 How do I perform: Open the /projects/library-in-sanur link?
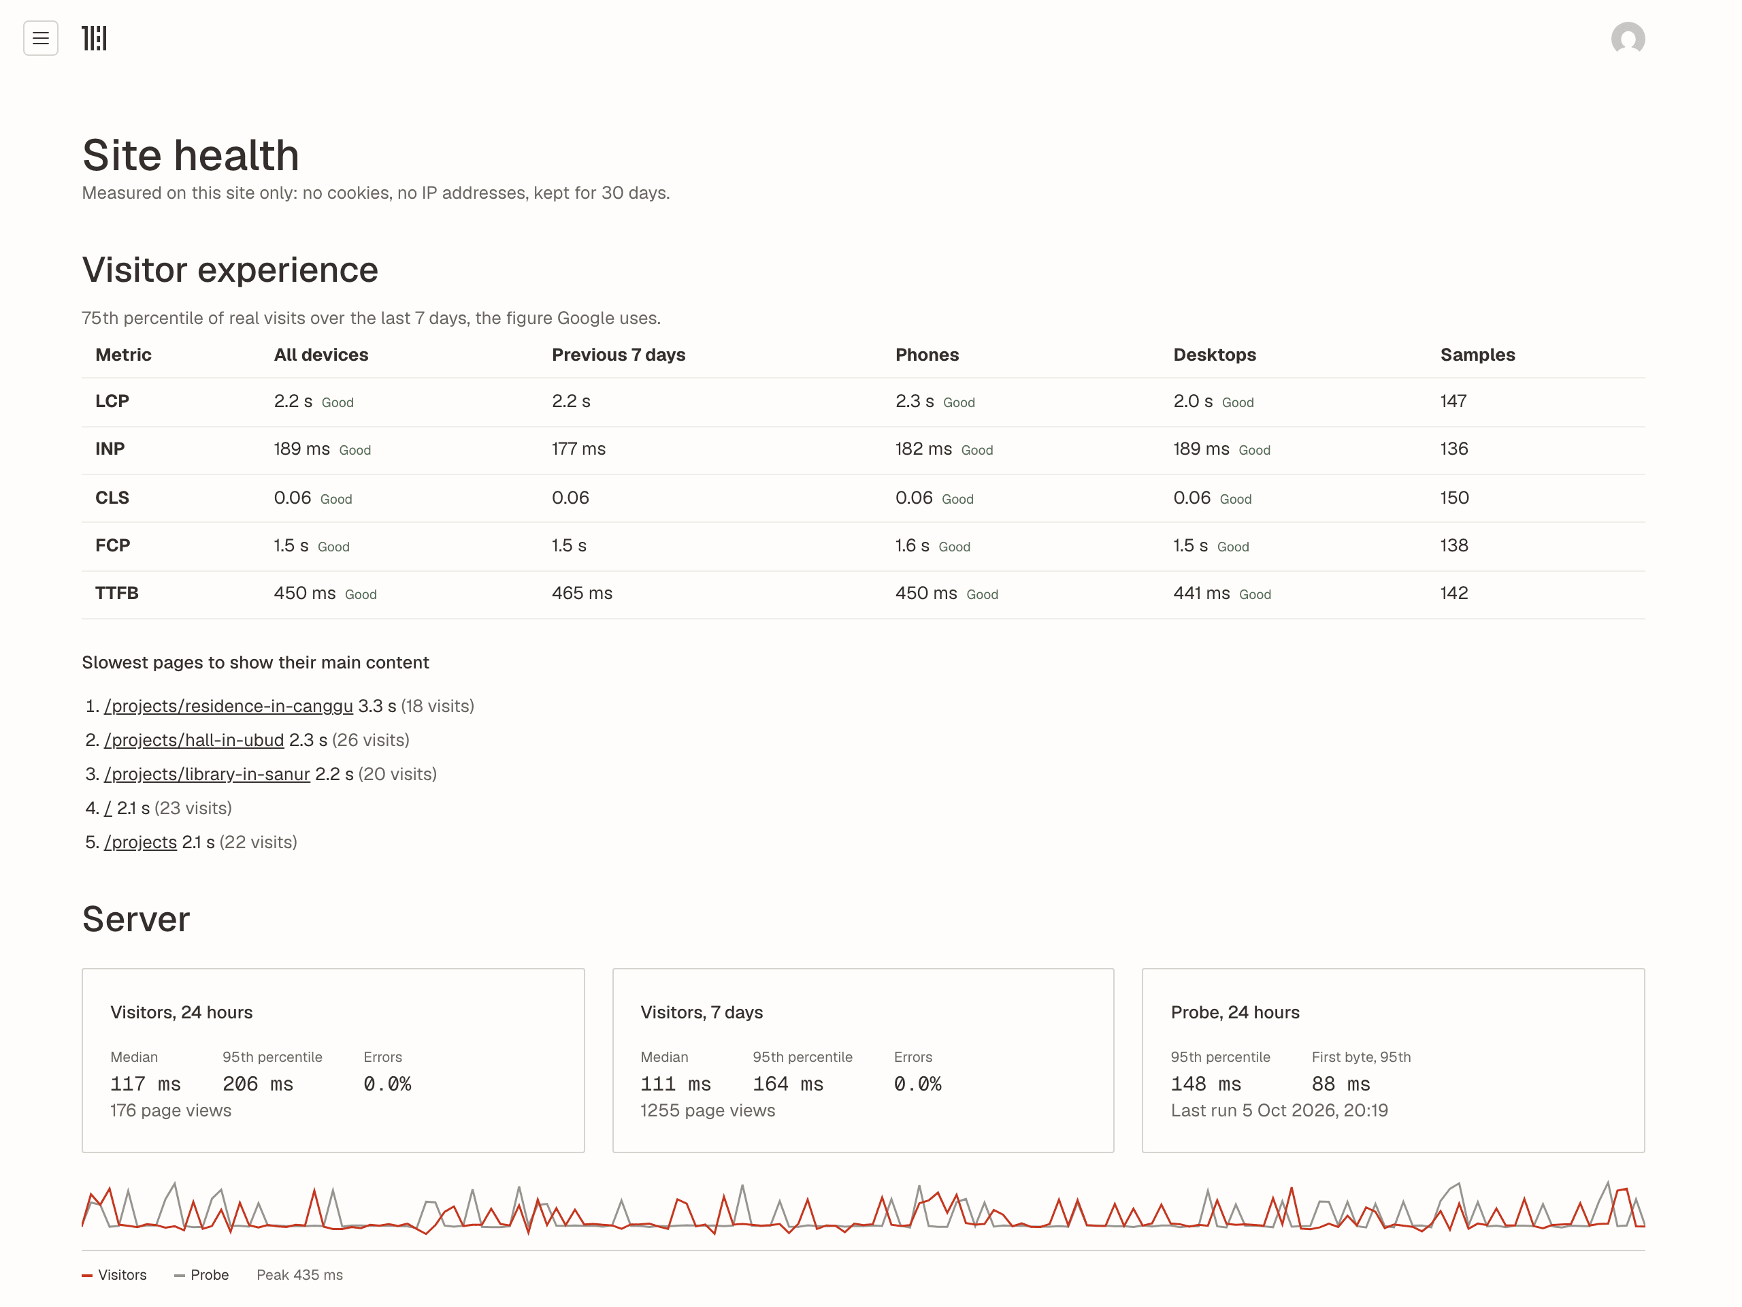(207, 773)
